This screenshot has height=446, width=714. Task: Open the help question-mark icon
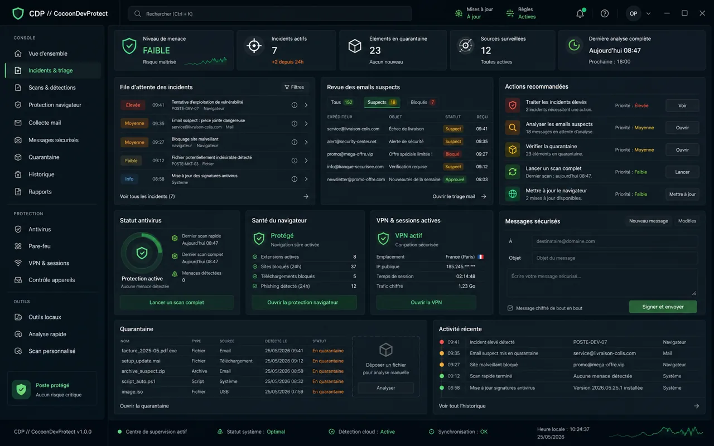[605, 13]
